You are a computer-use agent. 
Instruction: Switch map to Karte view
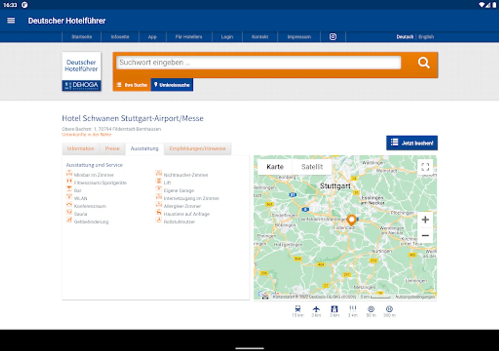click(275, 167)
